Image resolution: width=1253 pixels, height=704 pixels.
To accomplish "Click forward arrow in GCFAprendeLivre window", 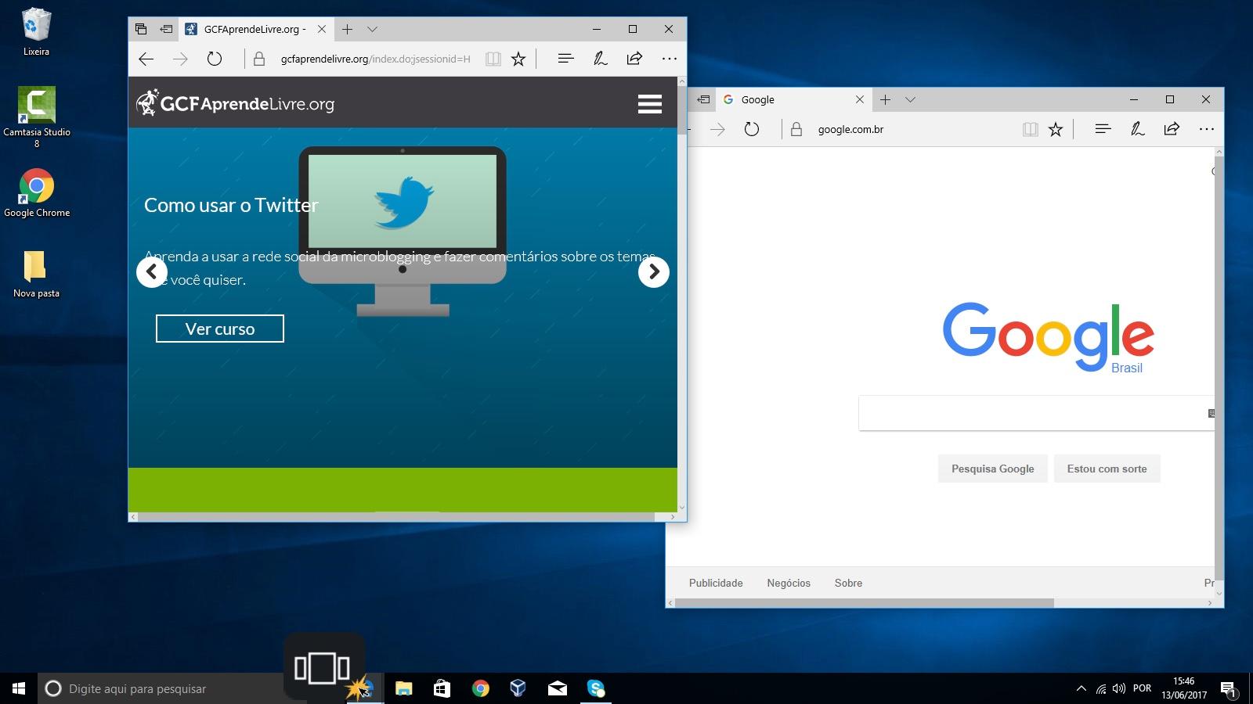I will click(x=180, y=59).
